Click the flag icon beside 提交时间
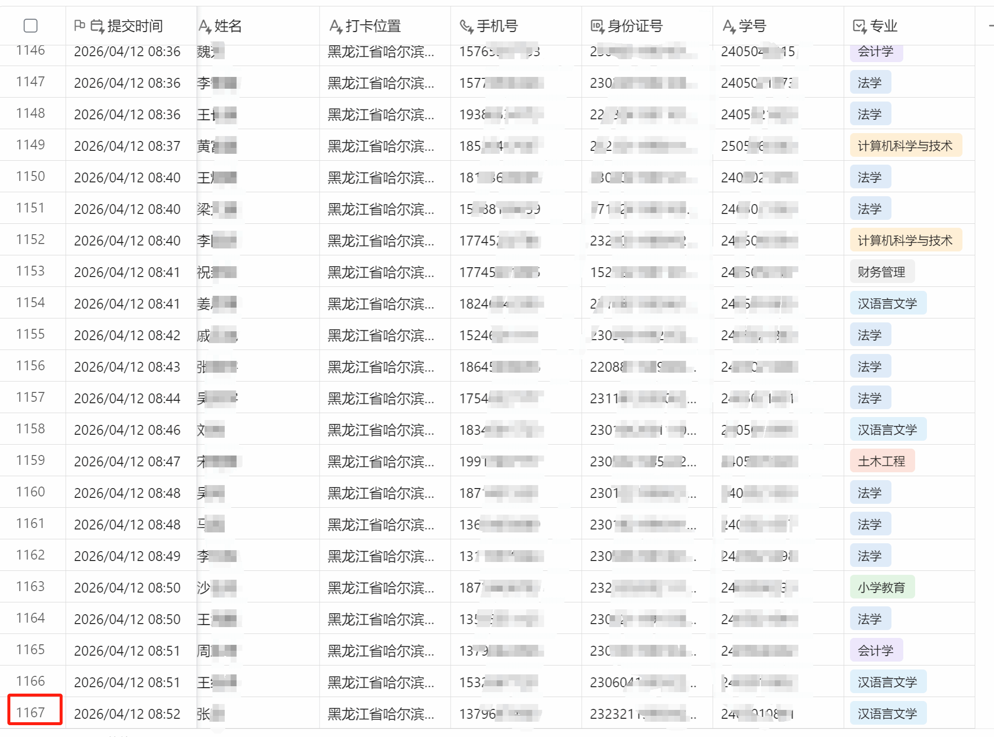The height and width of the screenshot is (737, 994). click(79, 25)
